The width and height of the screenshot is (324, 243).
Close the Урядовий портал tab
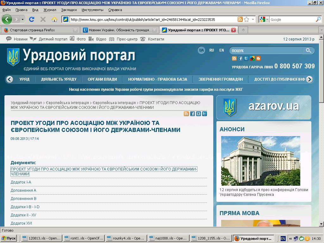pyautogui.click(x=234, y=30)
